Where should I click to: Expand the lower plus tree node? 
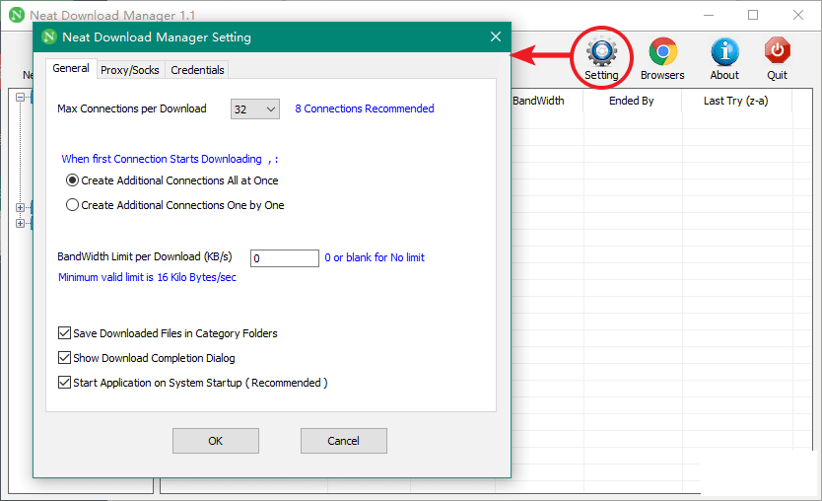(20, 224)
